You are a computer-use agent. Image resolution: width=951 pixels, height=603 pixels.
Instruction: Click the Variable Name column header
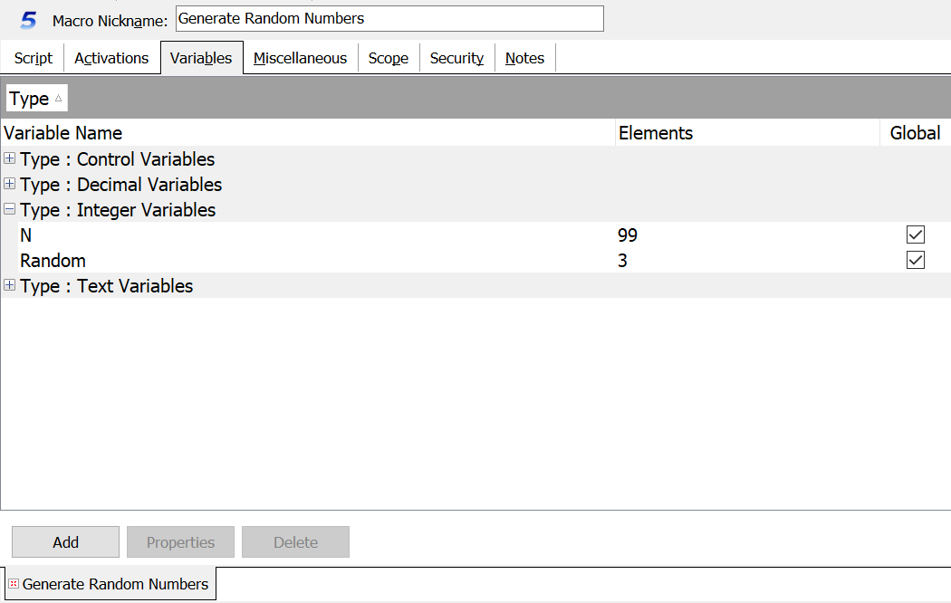pos(63,133)
